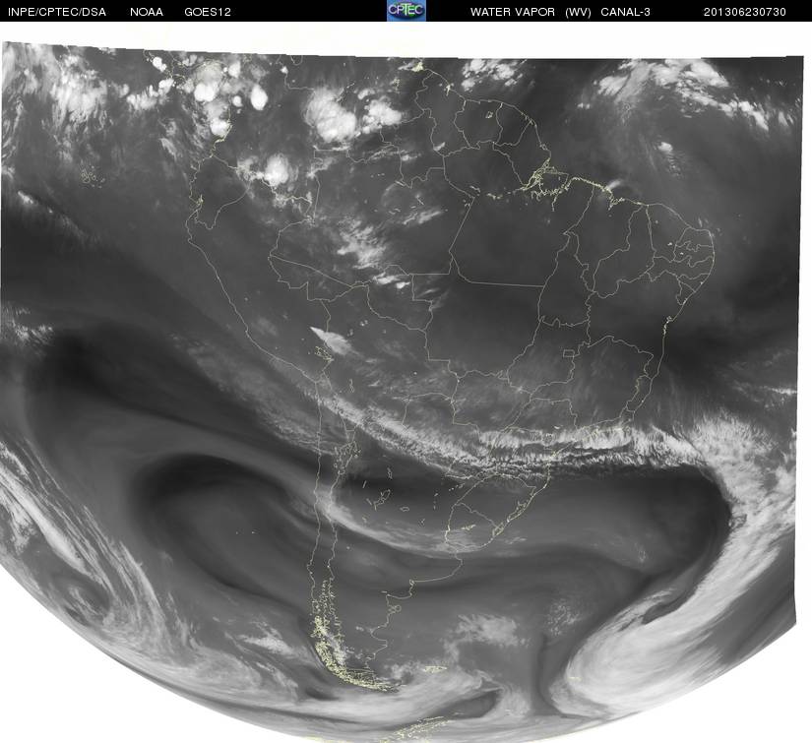Select the (WV) abbreviation label
The width and height of the screenshot is (812, 743).
578,12
